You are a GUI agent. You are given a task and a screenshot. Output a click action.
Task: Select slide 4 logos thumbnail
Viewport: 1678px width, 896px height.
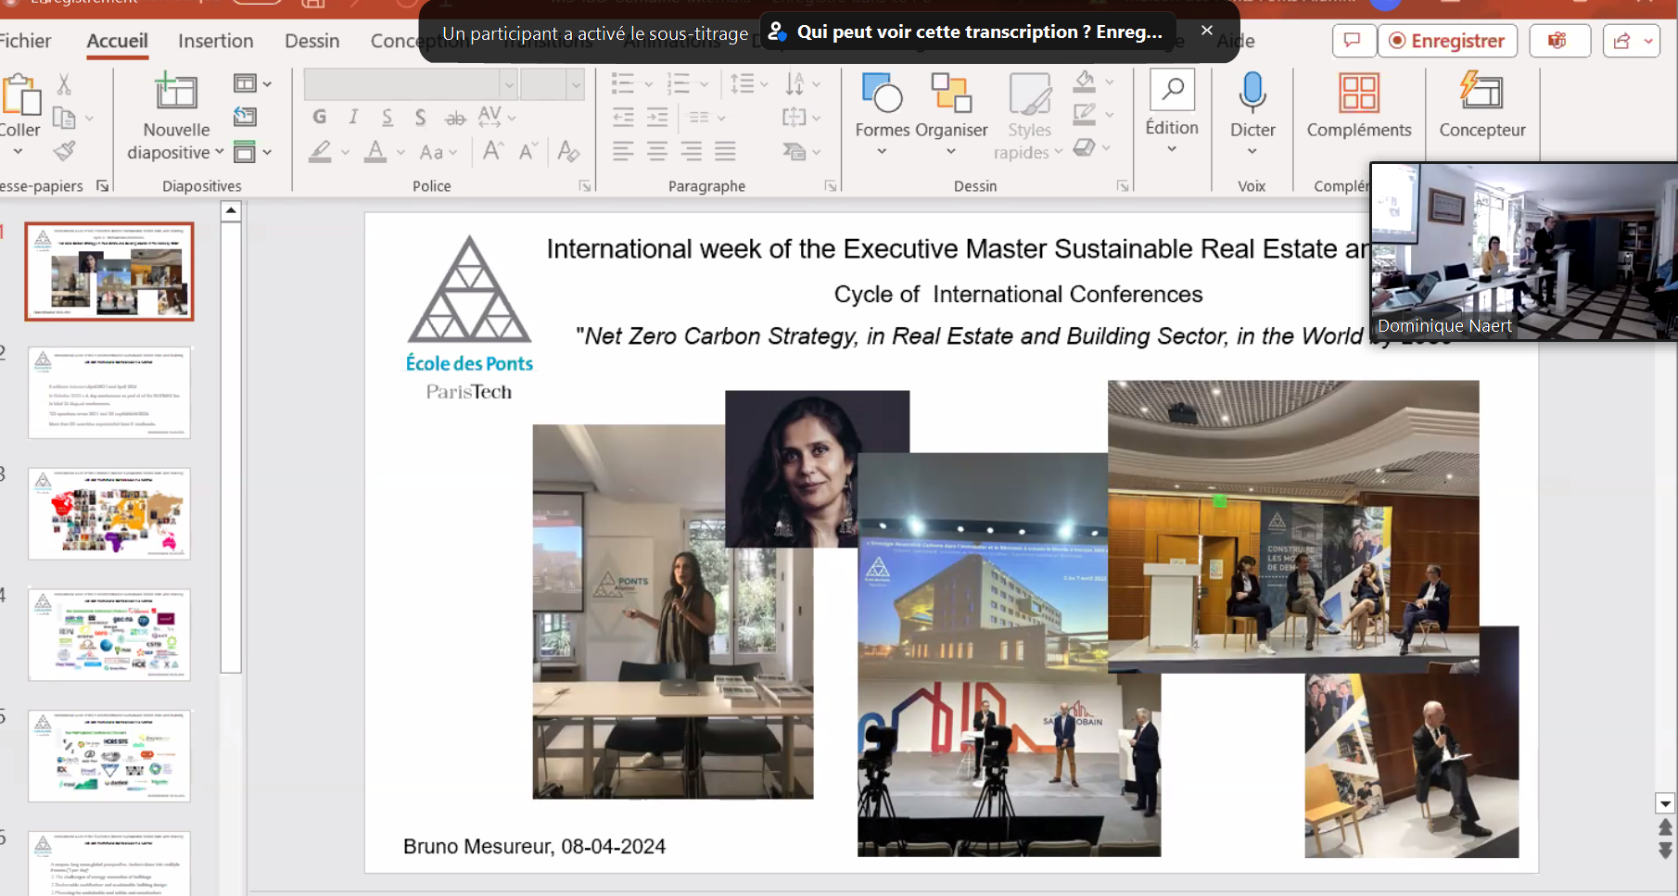(109, 635)
